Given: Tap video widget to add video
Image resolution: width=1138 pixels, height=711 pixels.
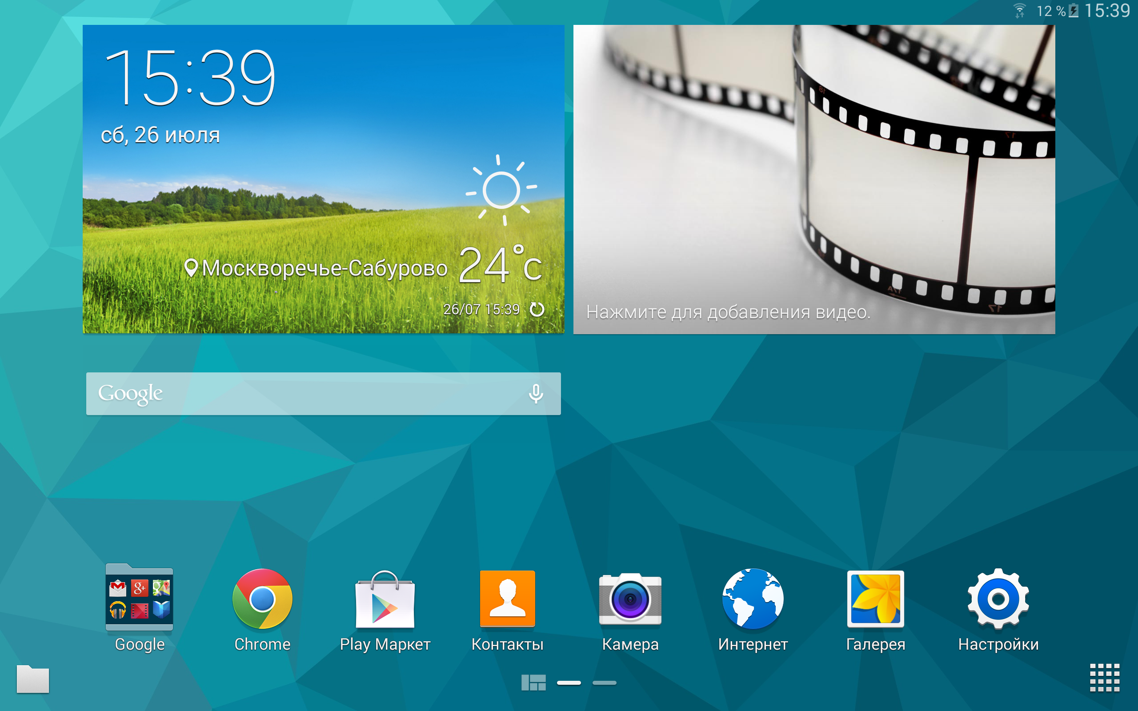Looking at the screenshot, I should [x=813, y=179].
